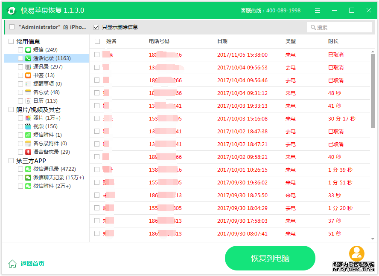Click the voice memos (语音备忘录) icon
Image resolution: width=379 pixels, height=276 pixels.
click(28, 152)
